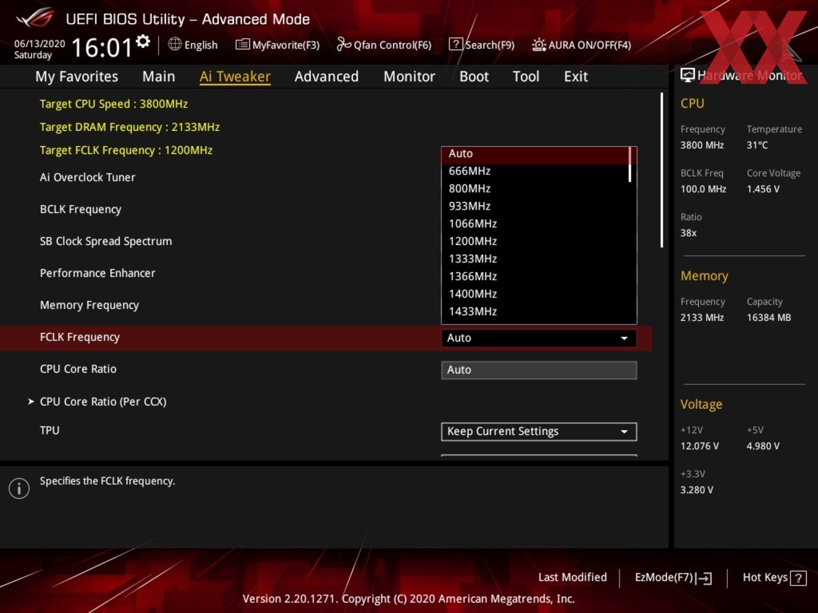Click the memory Capacity 16384 MB value
This screenshot has height=613, width=818.
click(x=769, y=318)
